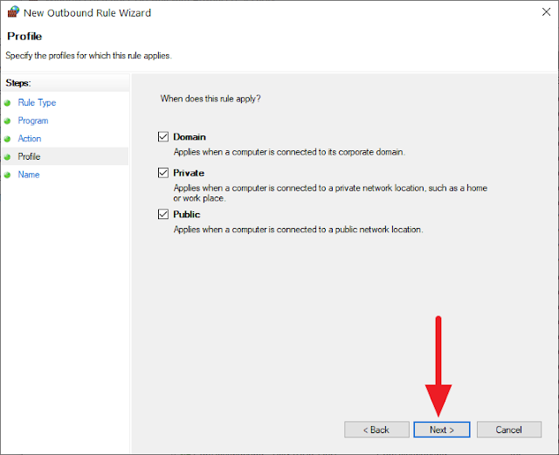Click the firewall wizard title bar icon
559x455 pixels.
coord(13,11)
